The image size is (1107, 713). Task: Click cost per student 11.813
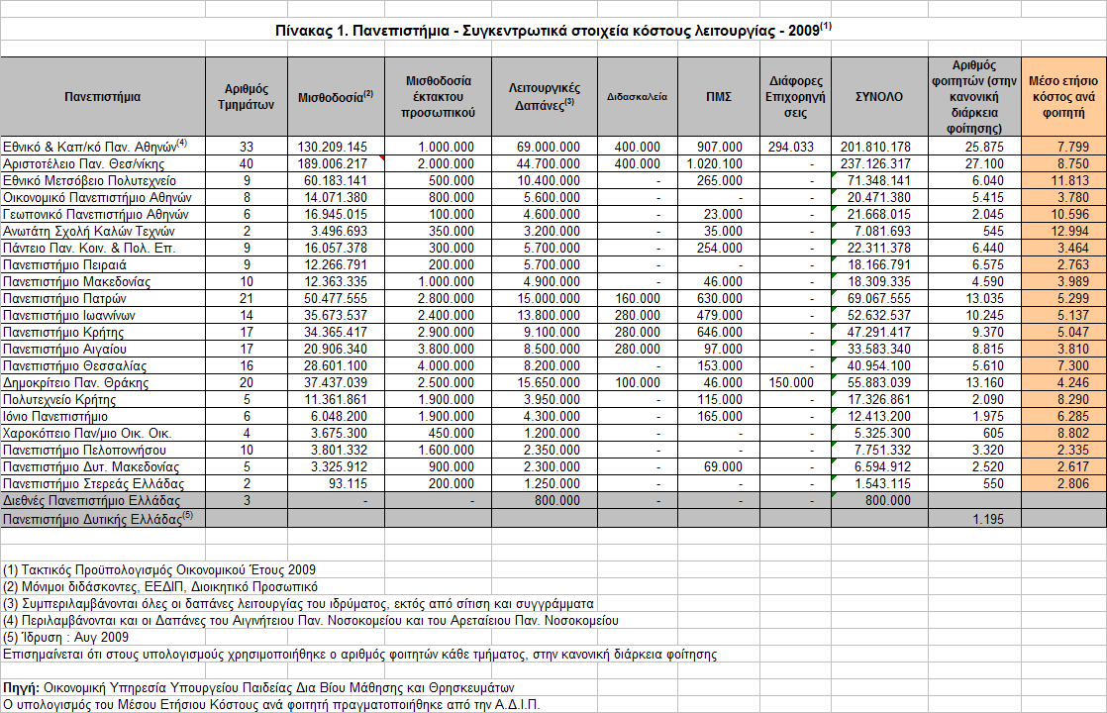[1063, 180]
